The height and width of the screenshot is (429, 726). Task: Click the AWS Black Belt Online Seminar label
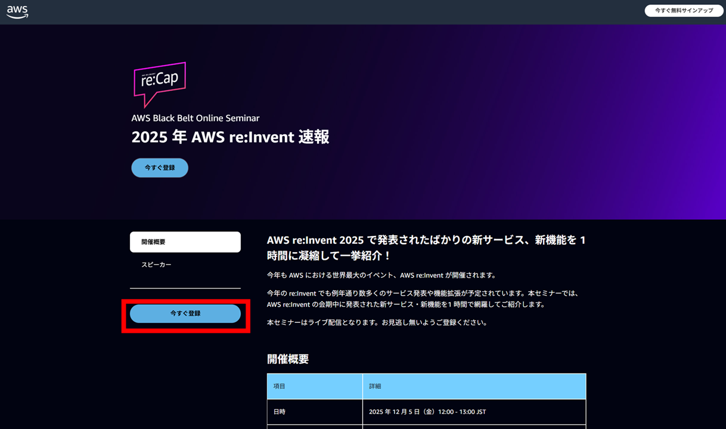click(195, 118)
